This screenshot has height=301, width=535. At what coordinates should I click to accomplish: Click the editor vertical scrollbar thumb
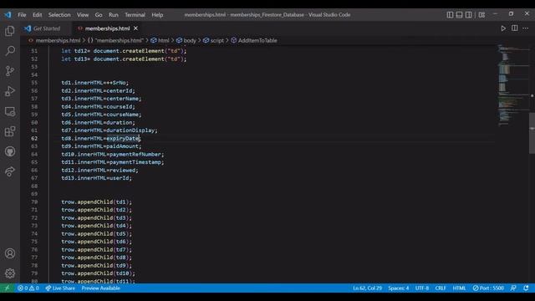click(x=532, y=133)
